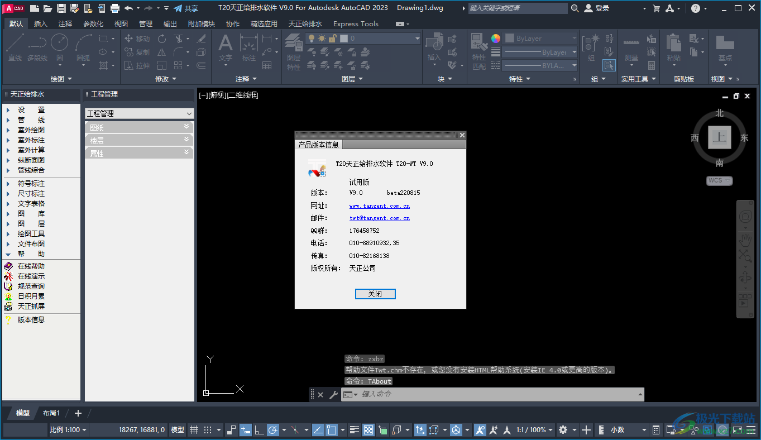Click the color wheel icon in 特性 panel
The image size is (761, 440).
pos(496,39)
